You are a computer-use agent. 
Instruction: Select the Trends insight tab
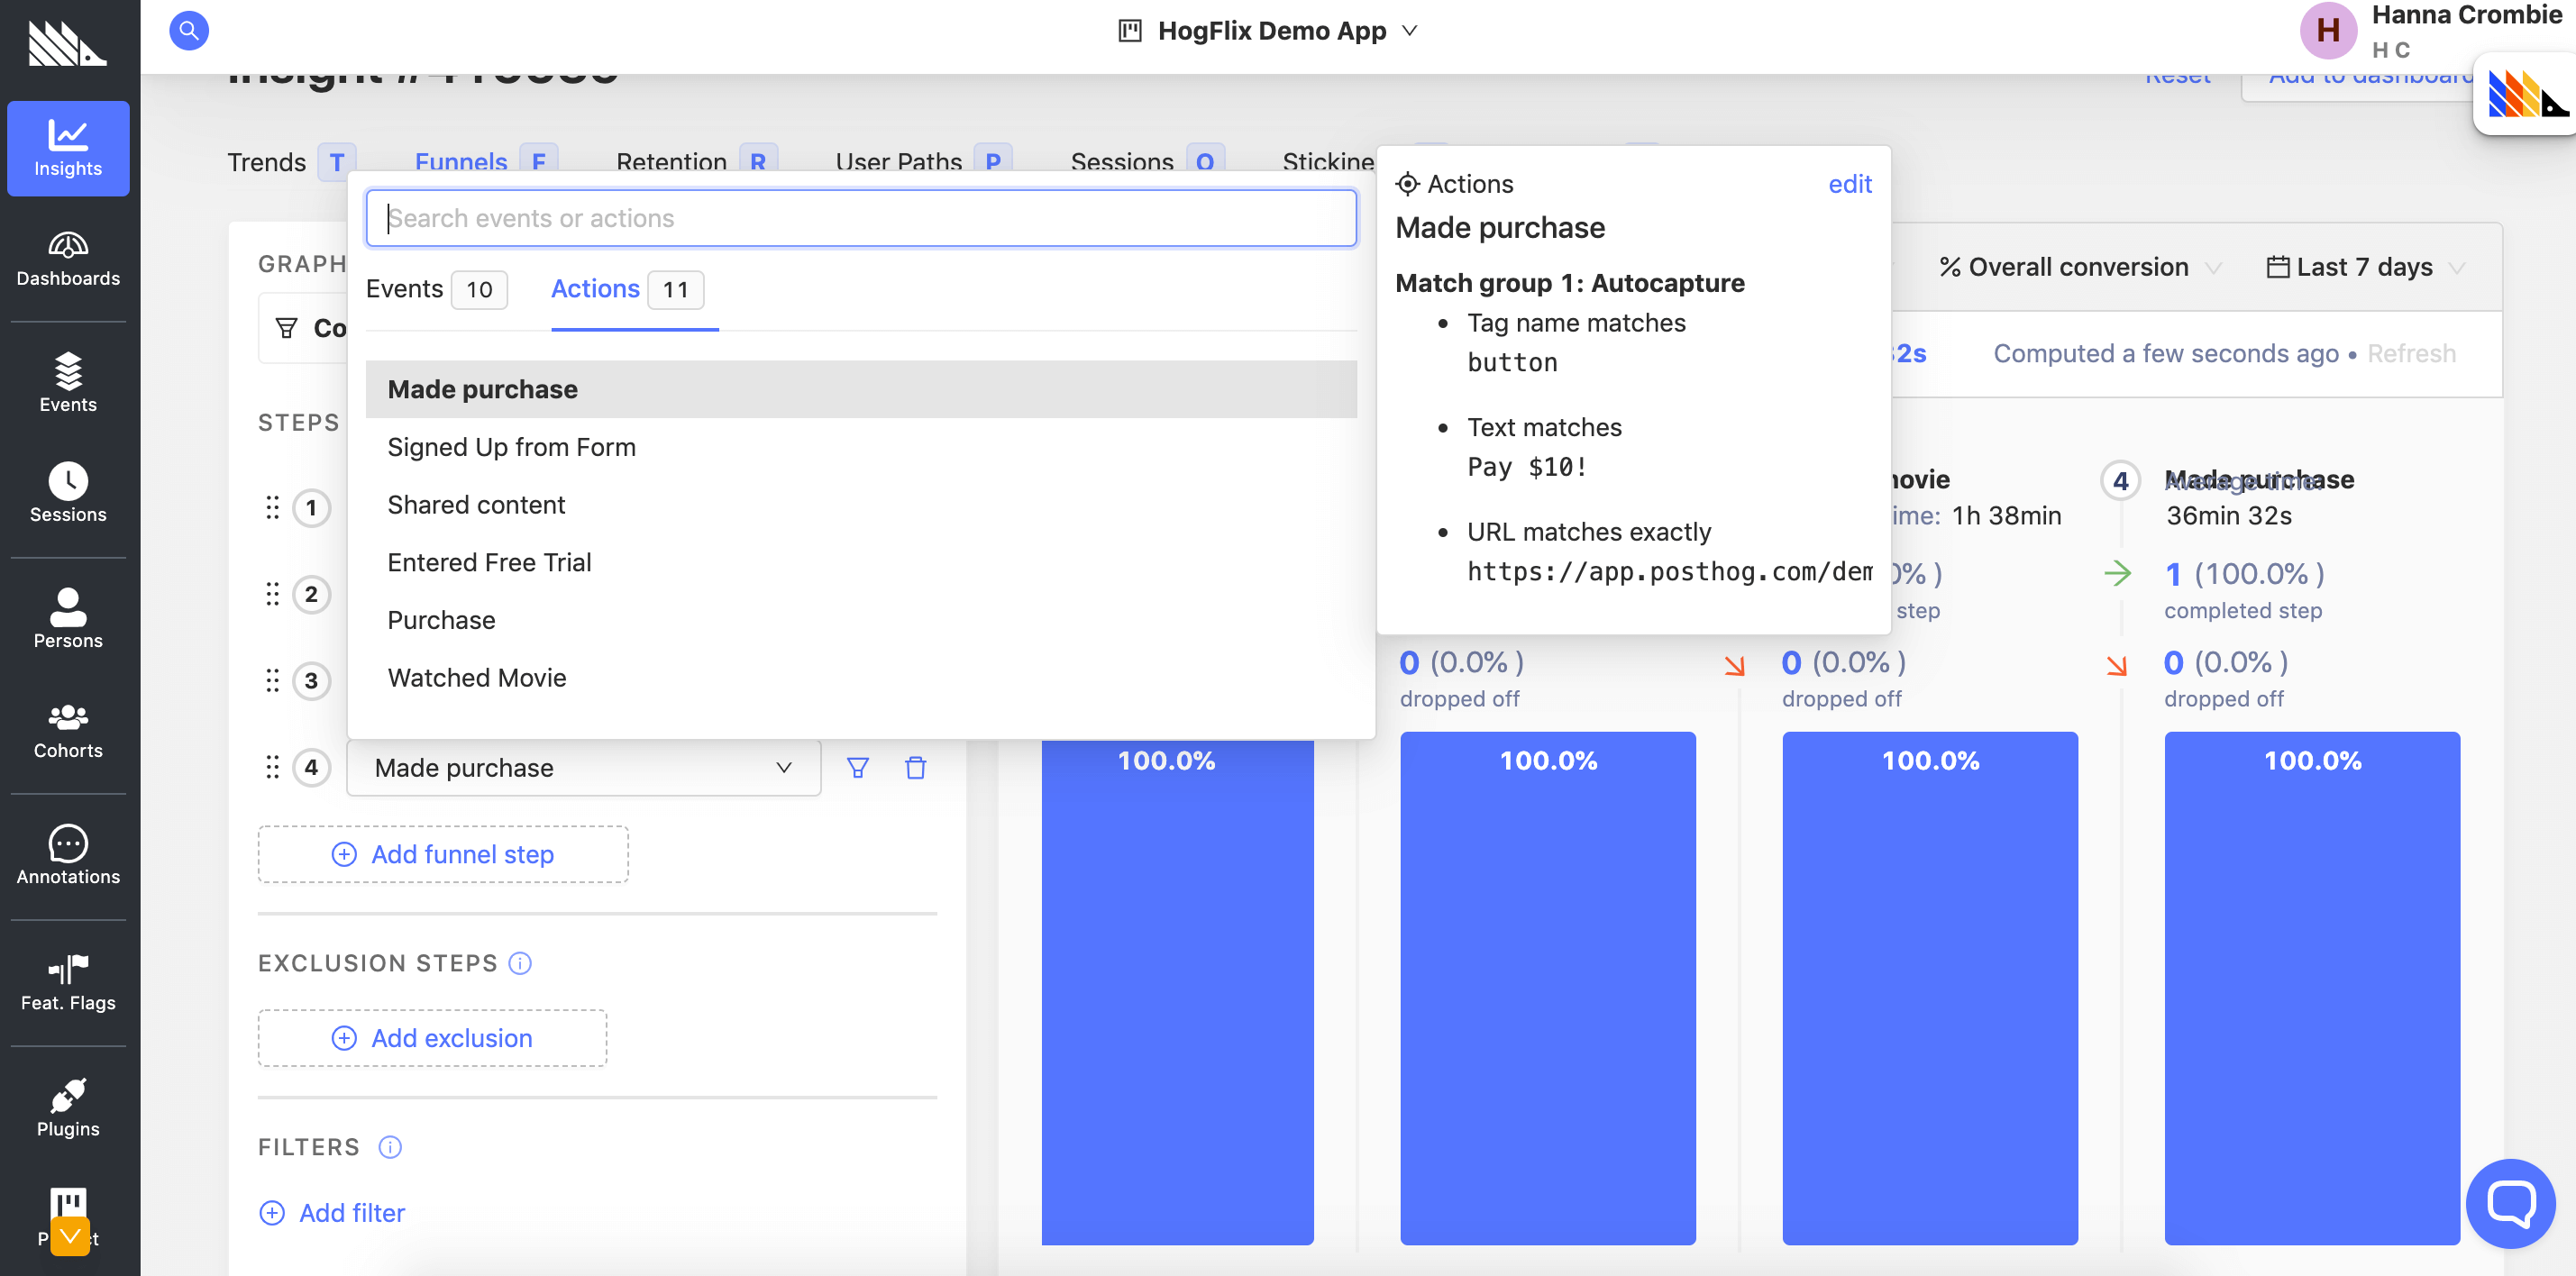267,161
